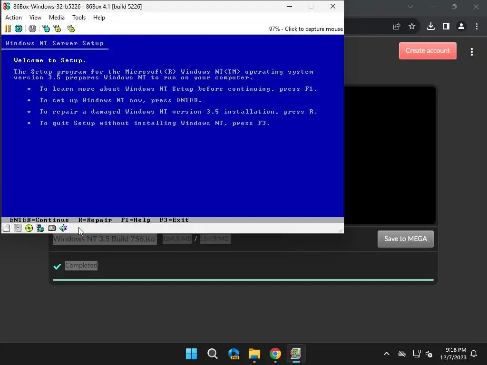Click the "97% - Click to capture mouse" status
The width and height of the screenshot is (487, 365).
(306, 29)
